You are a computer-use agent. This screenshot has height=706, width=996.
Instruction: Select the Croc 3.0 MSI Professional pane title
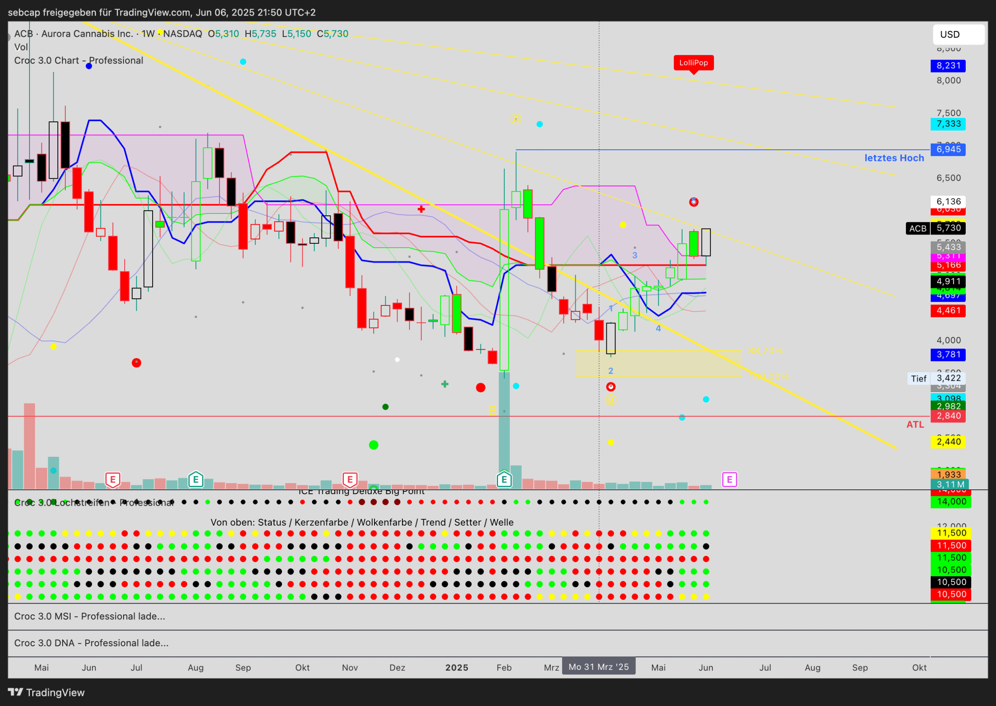(x=89, y=616)
